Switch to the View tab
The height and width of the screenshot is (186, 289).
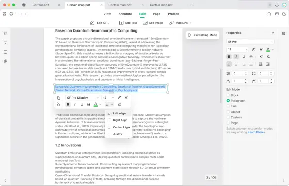click(107, 14)
